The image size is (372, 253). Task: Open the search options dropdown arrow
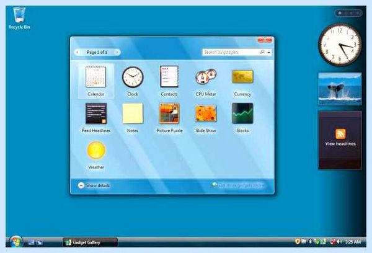[x=269, y=52]
